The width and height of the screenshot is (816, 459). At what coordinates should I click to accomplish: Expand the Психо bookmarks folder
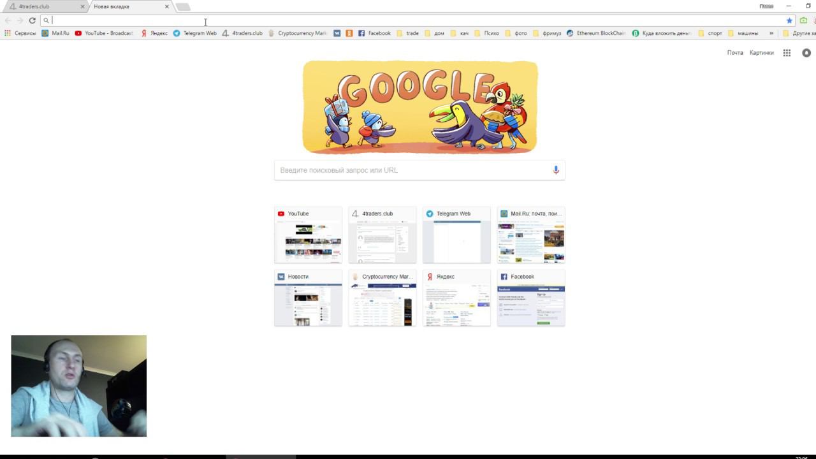(x=487, y=33)
